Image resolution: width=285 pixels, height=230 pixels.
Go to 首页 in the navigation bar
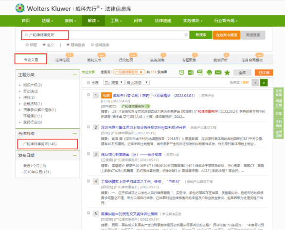coord(26,21)
